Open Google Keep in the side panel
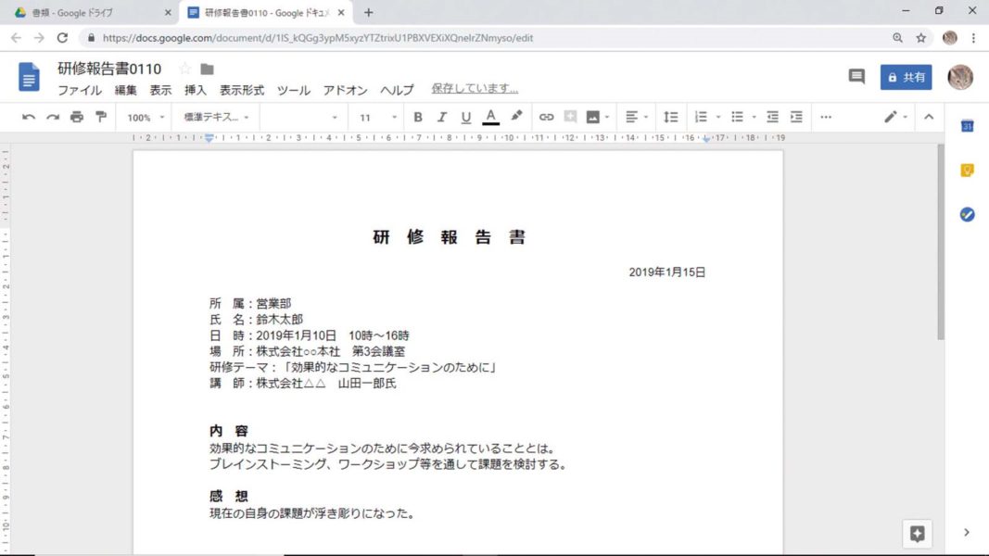 [x=967, y=171]
